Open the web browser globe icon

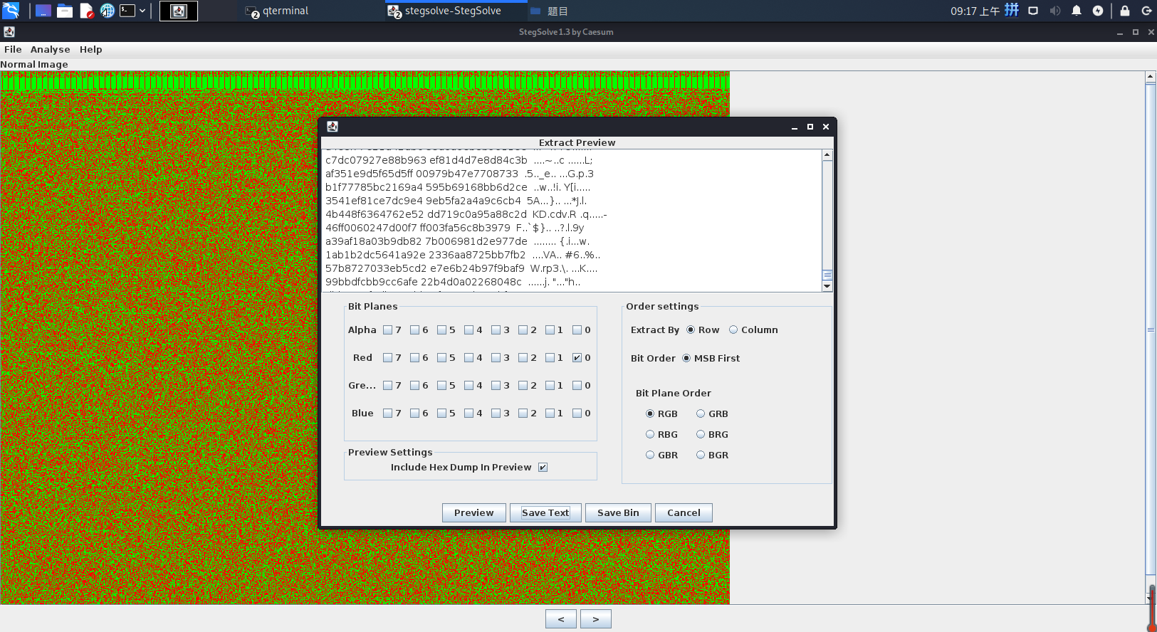click(x=107, y=11)
